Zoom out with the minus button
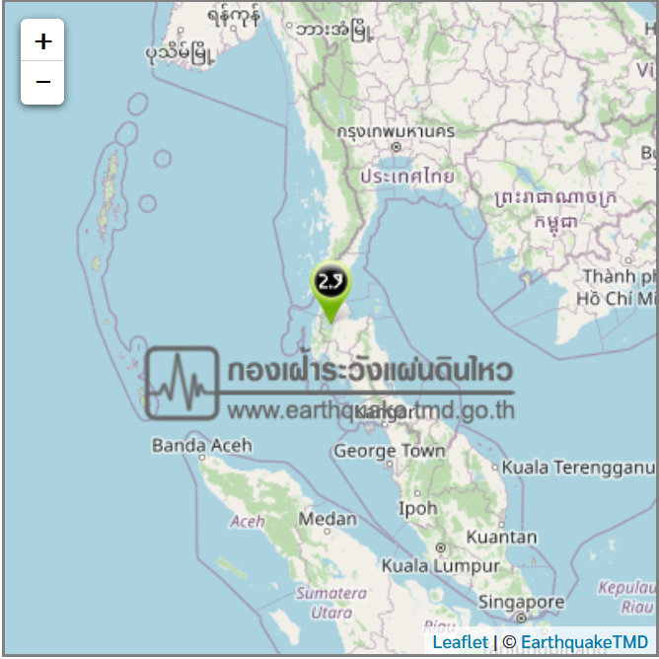This screenshot has width=659, height=659. [42, 82]
